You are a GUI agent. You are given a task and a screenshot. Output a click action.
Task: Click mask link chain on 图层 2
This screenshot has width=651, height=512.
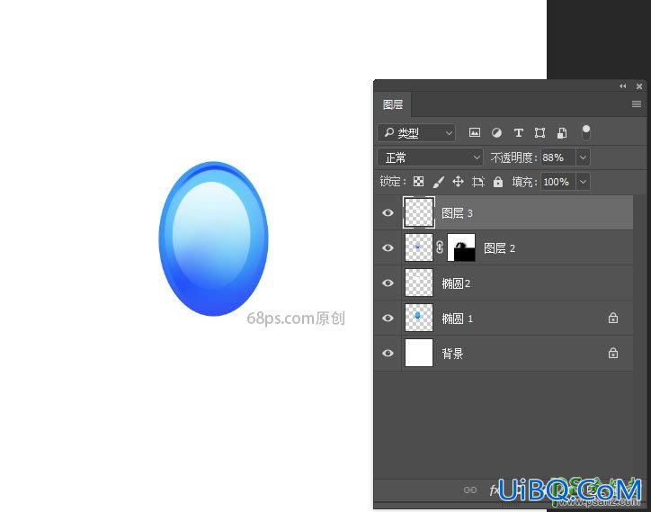[440, 247]
